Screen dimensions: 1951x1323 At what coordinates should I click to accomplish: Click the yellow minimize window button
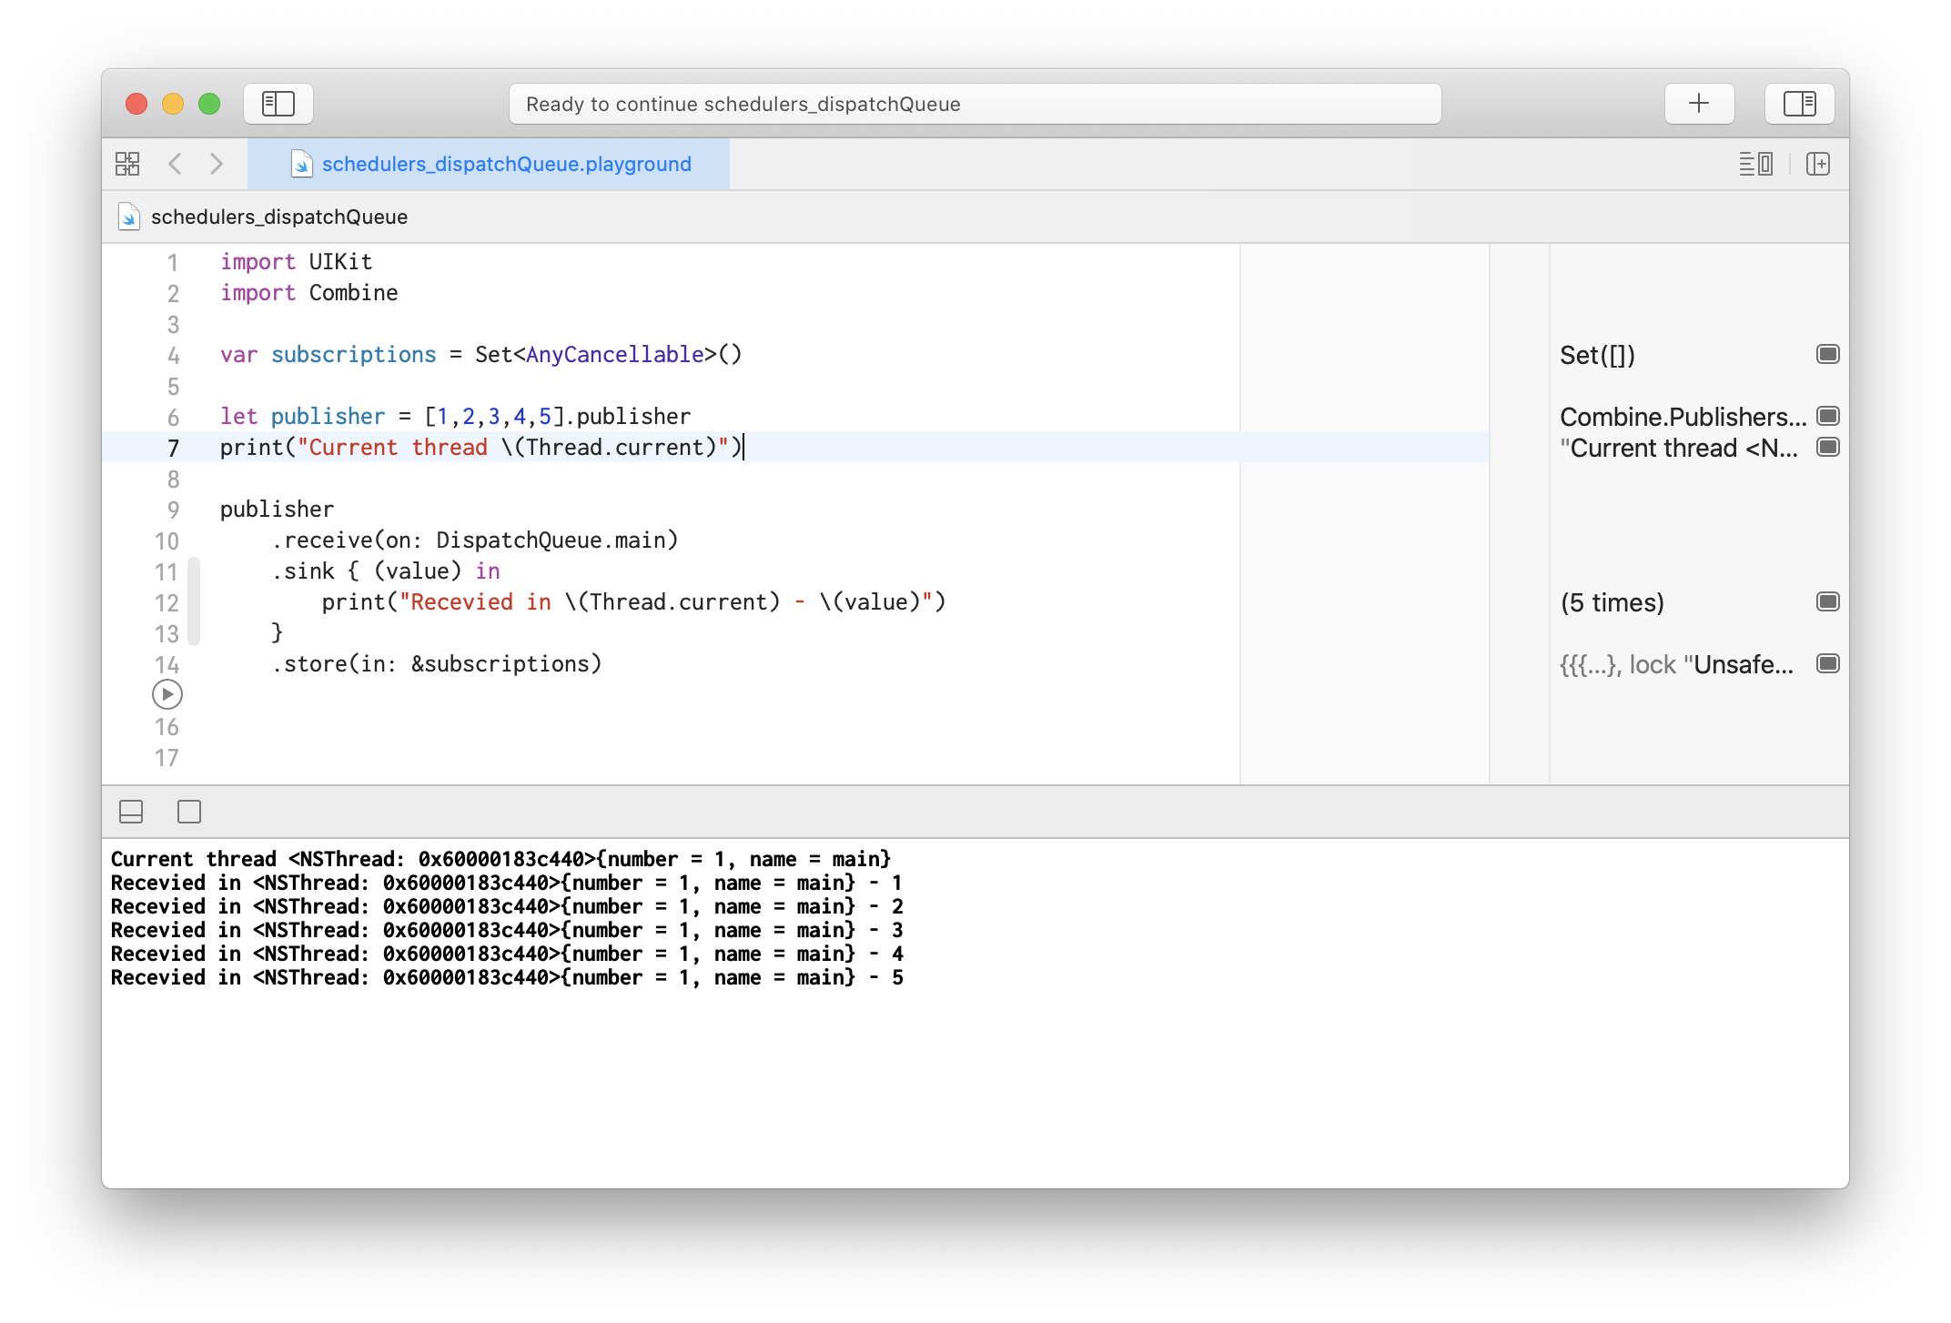coord(173,104)
